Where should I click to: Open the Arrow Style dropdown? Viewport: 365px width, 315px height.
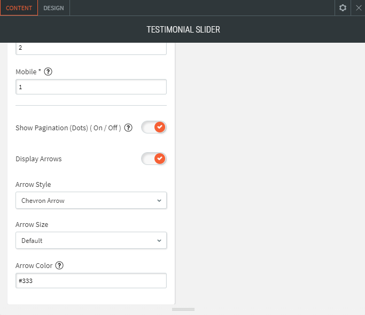pyautogui.click(x=91, y=201)
